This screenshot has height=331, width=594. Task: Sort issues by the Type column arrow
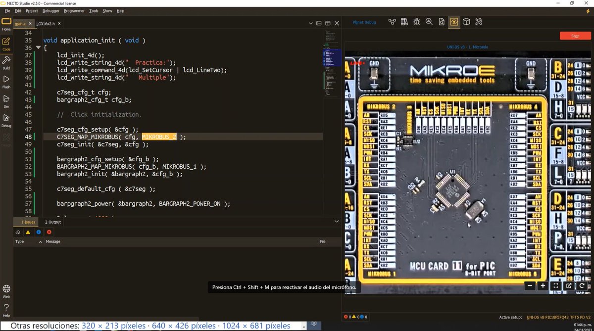pyautogui.click(x=41, y=242)
